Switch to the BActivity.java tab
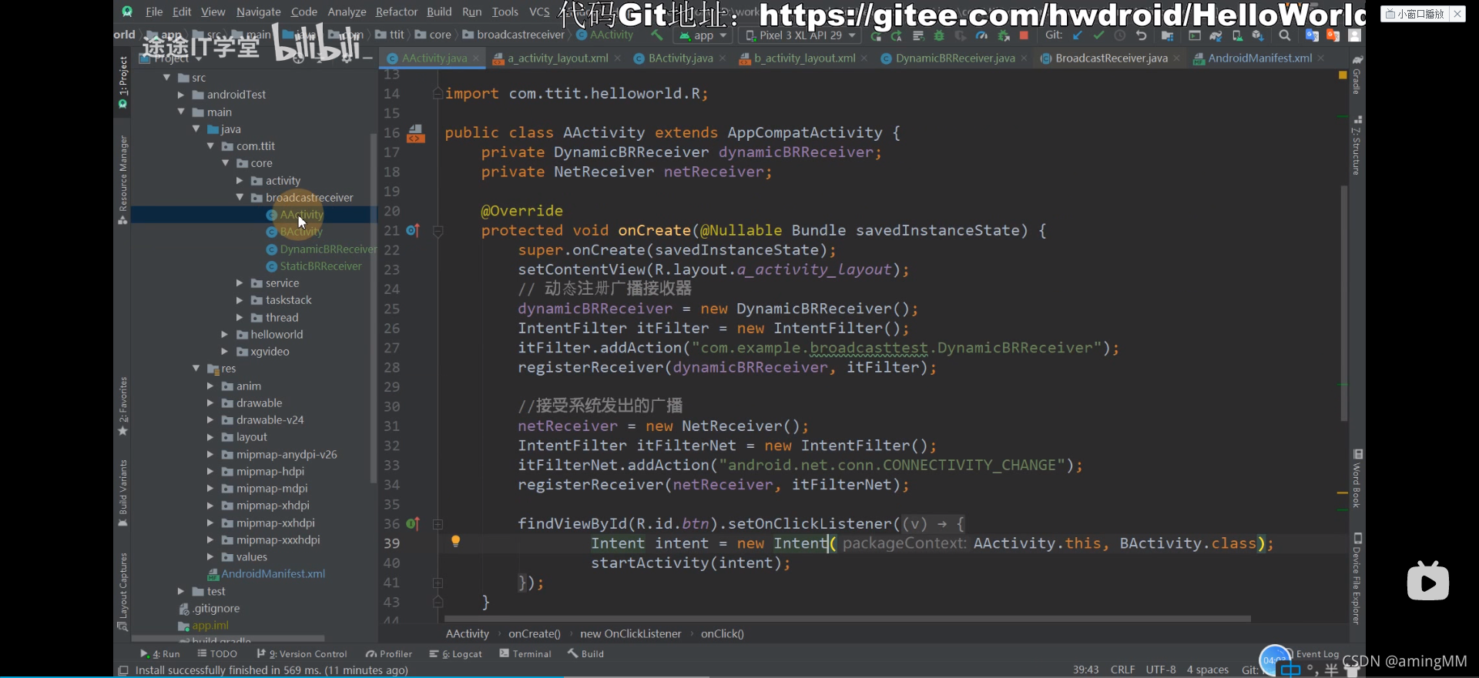 [x=680, y=58]
